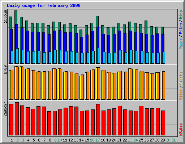Click day label 30 on the axis
Image resolution: width=185 pixels, height=144 pixels.
(168, 140)
